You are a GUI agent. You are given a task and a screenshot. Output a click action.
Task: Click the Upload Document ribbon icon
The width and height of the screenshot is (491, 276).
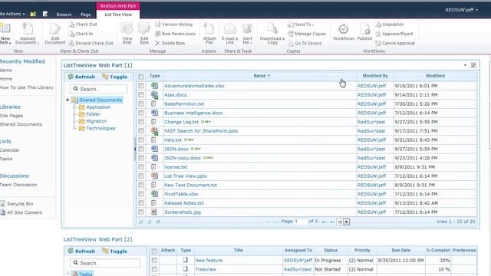[x=28, y=33]
